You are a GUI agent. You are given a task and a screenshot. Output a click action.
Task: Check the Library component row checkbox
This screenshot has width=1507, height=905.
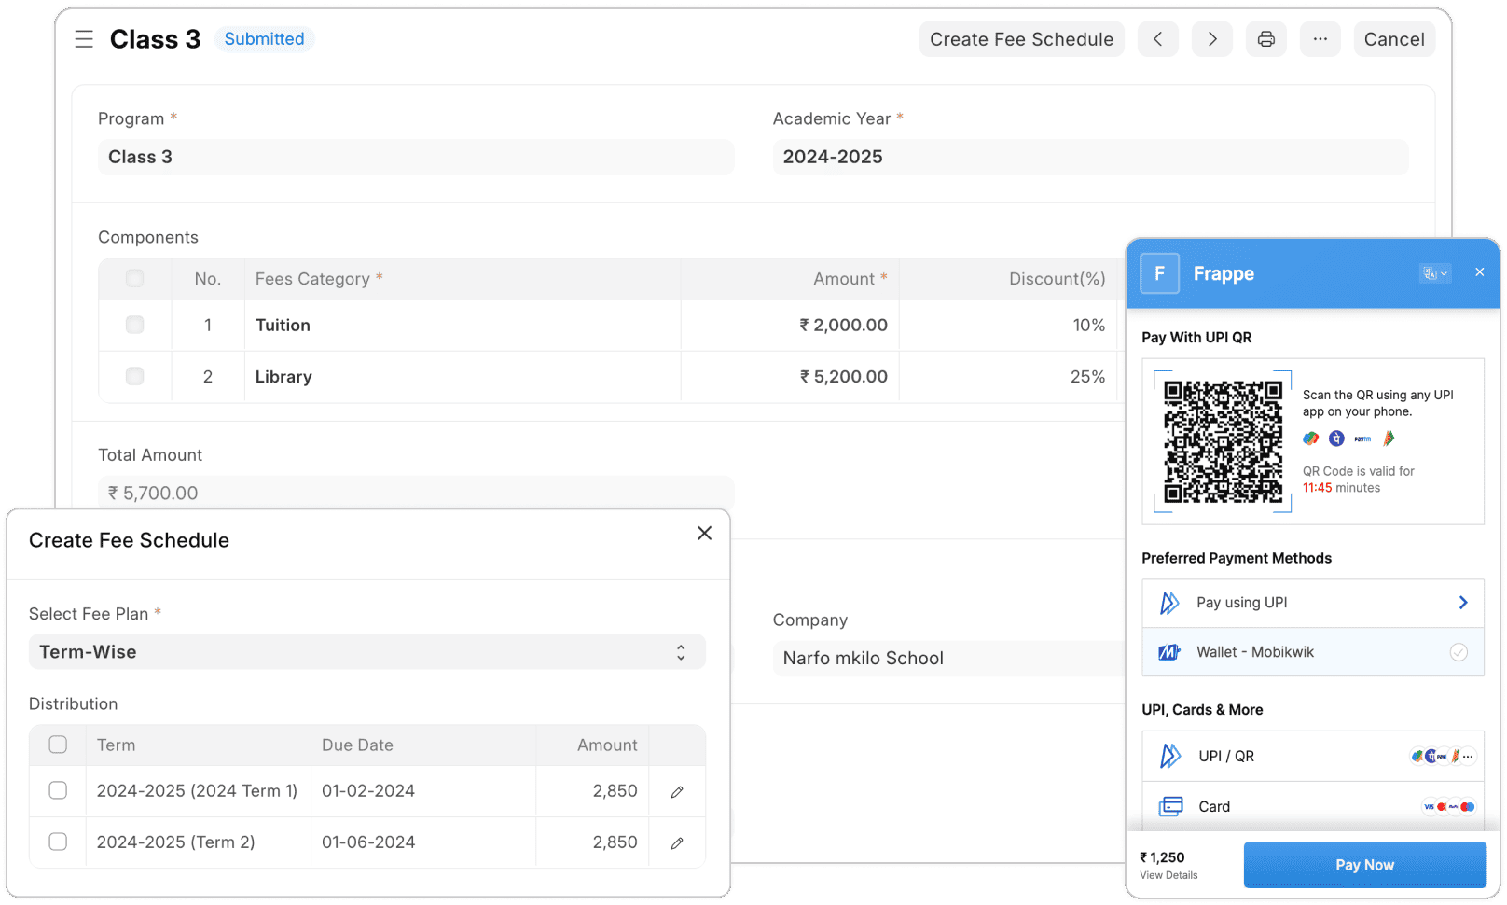click(134, 376)
